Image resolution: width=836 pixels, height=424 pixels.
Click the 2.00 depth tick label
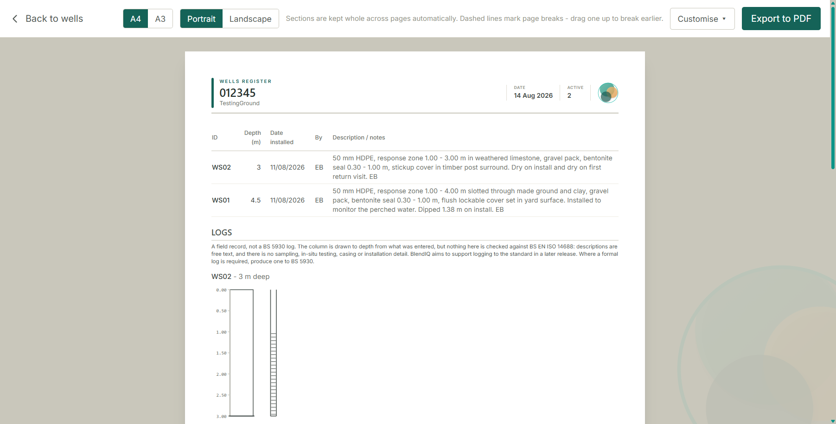(x=221, y=374)
